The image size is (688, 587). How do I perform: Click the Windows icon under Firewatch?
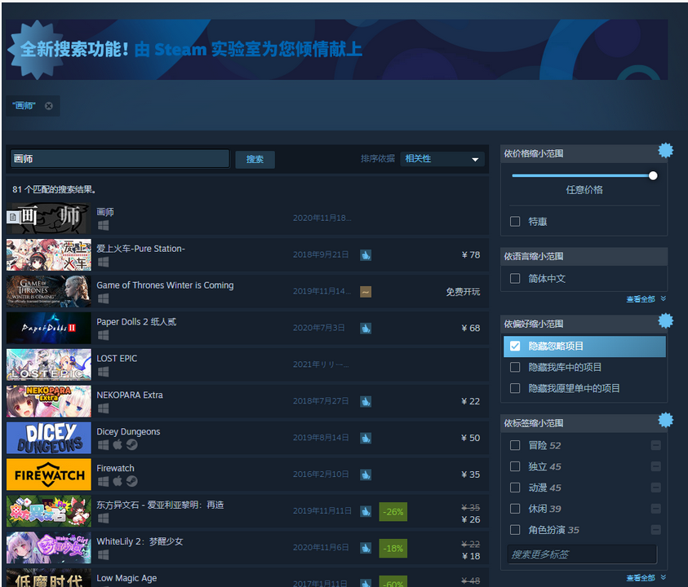(103, 481)
